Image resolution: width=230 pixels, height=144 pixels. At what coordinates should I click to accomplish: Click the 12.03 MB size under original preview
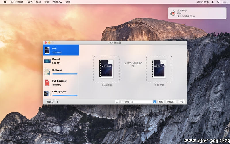(107, 85)
